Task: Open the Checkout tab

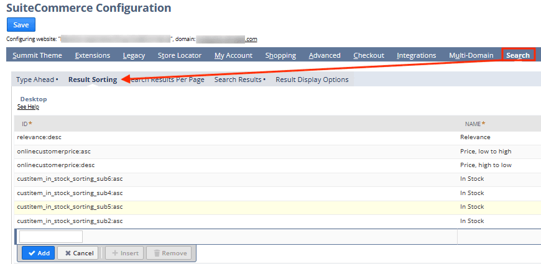Action: pyautogui.click(x=369, y=55)
